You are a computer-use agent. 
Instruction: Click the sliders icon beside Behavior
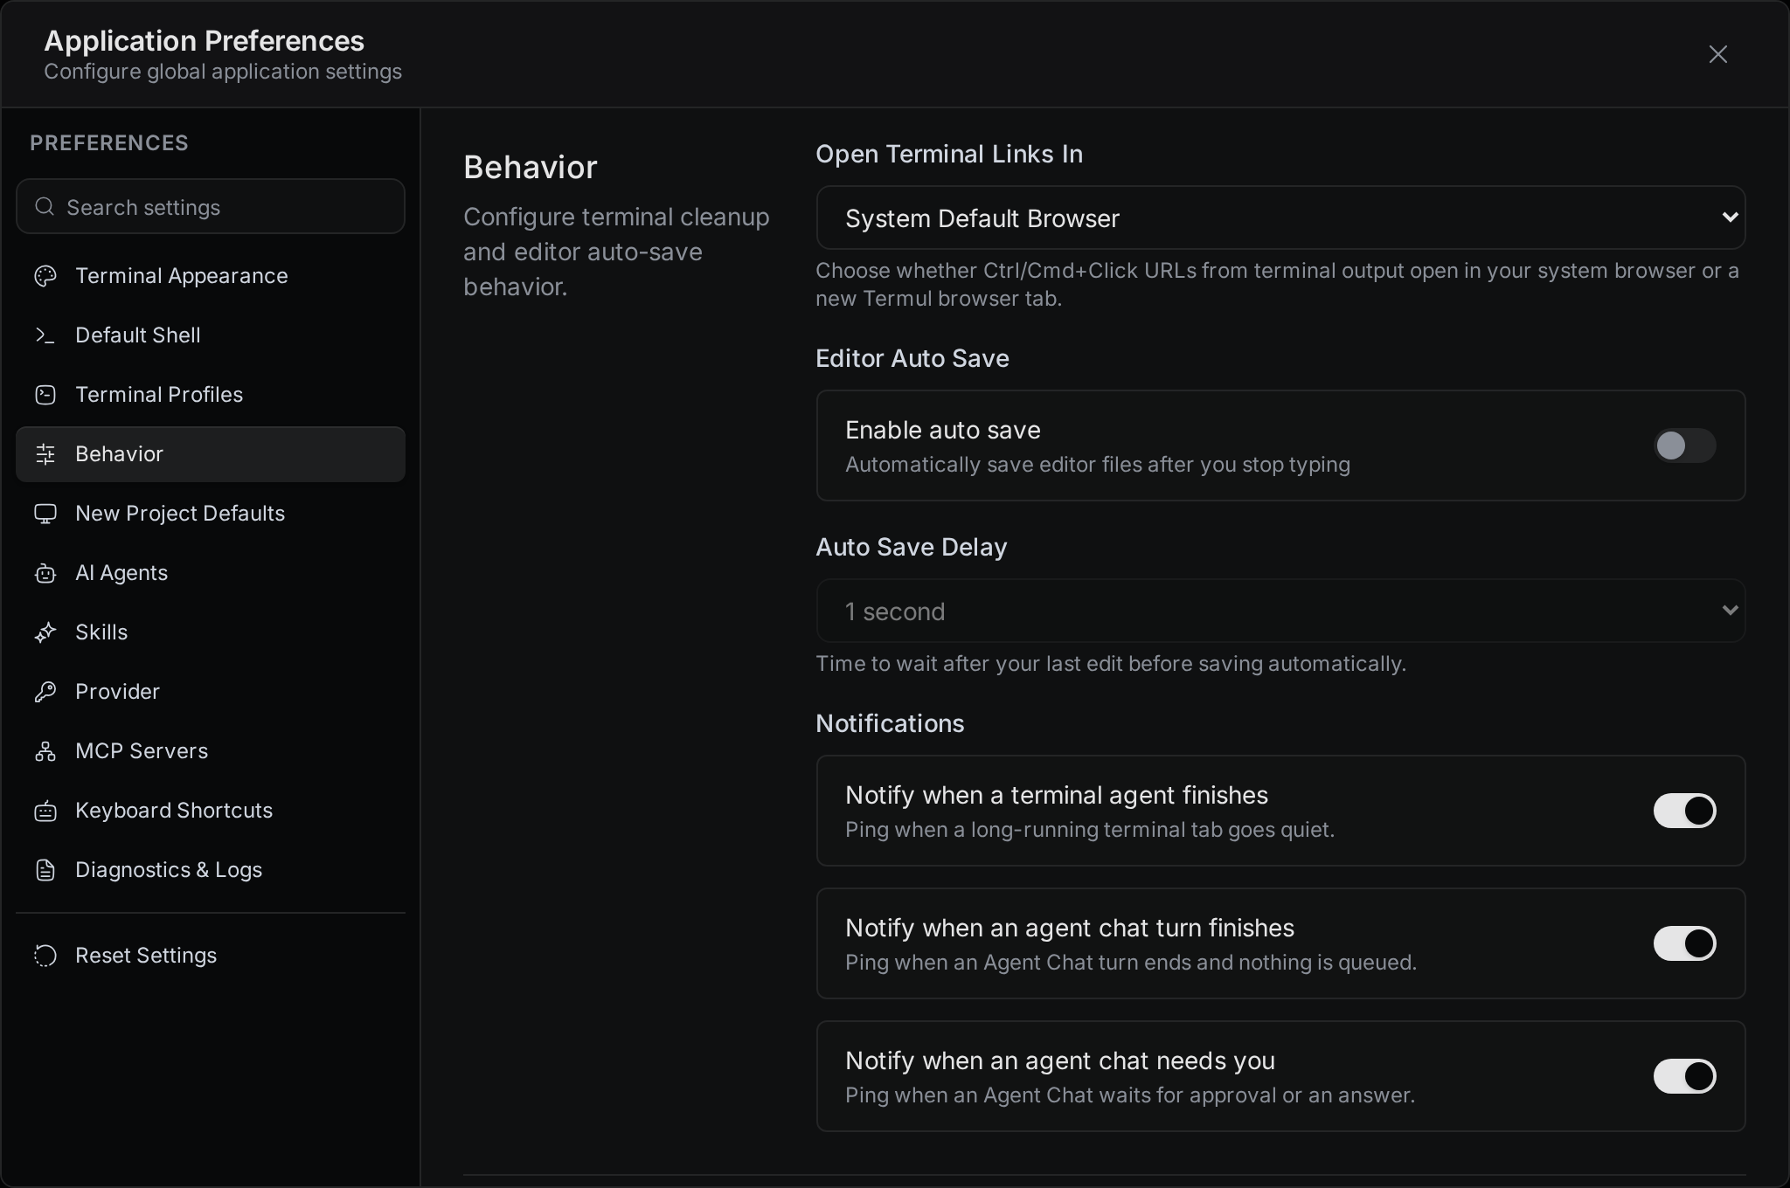45,454
